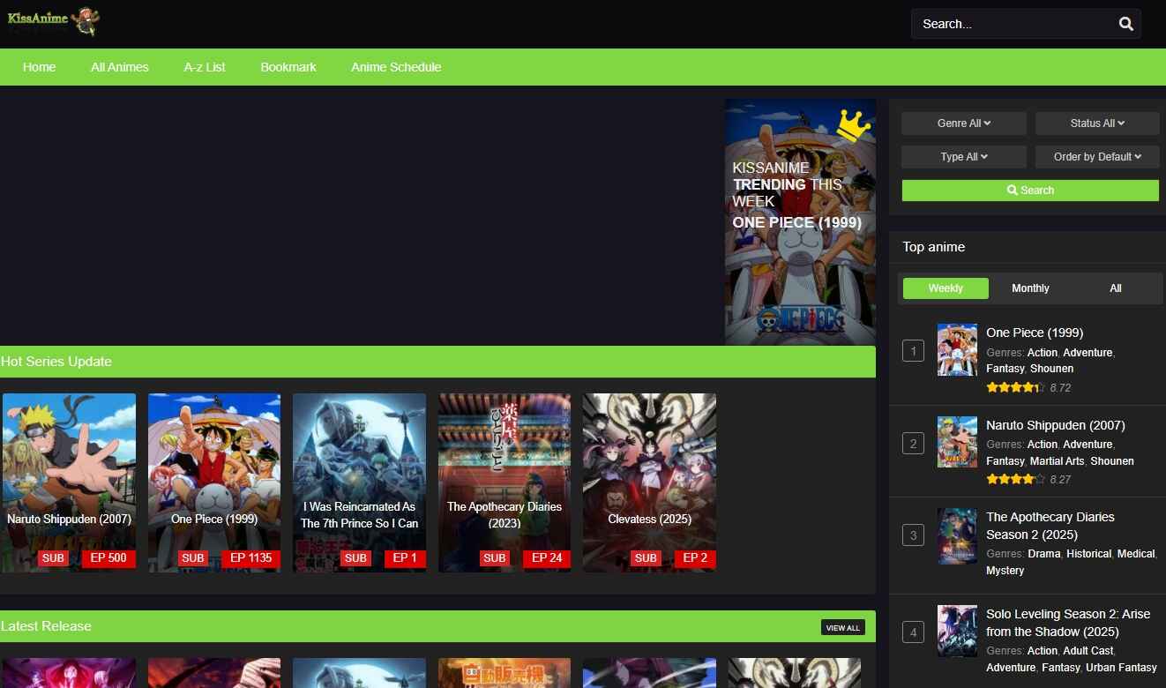Open One Piece (1999) hot series card

tap(214, 482)
